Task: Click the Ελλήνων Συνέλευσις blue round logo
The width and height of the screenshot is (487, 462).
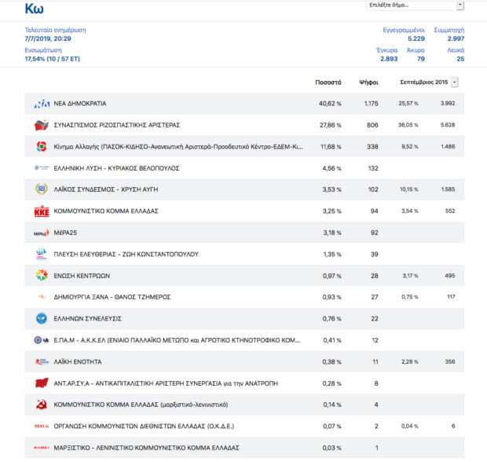Action: click(42, 318)
